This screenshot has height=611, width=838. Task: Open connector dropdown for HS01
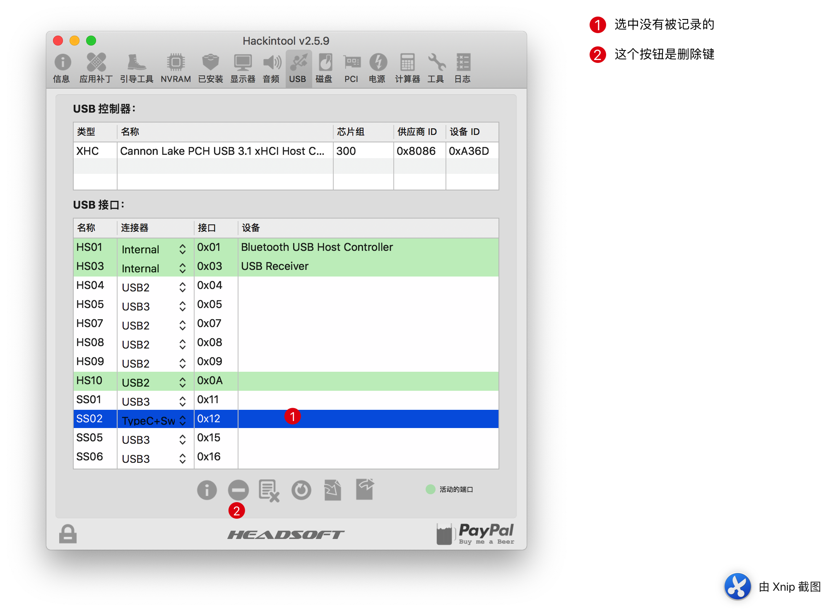coord(154,249)
